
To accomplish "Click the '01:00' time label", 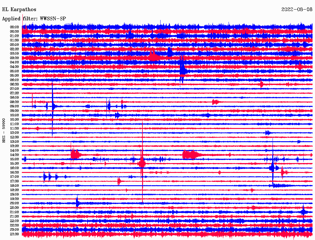I will [x=14, y=36].
